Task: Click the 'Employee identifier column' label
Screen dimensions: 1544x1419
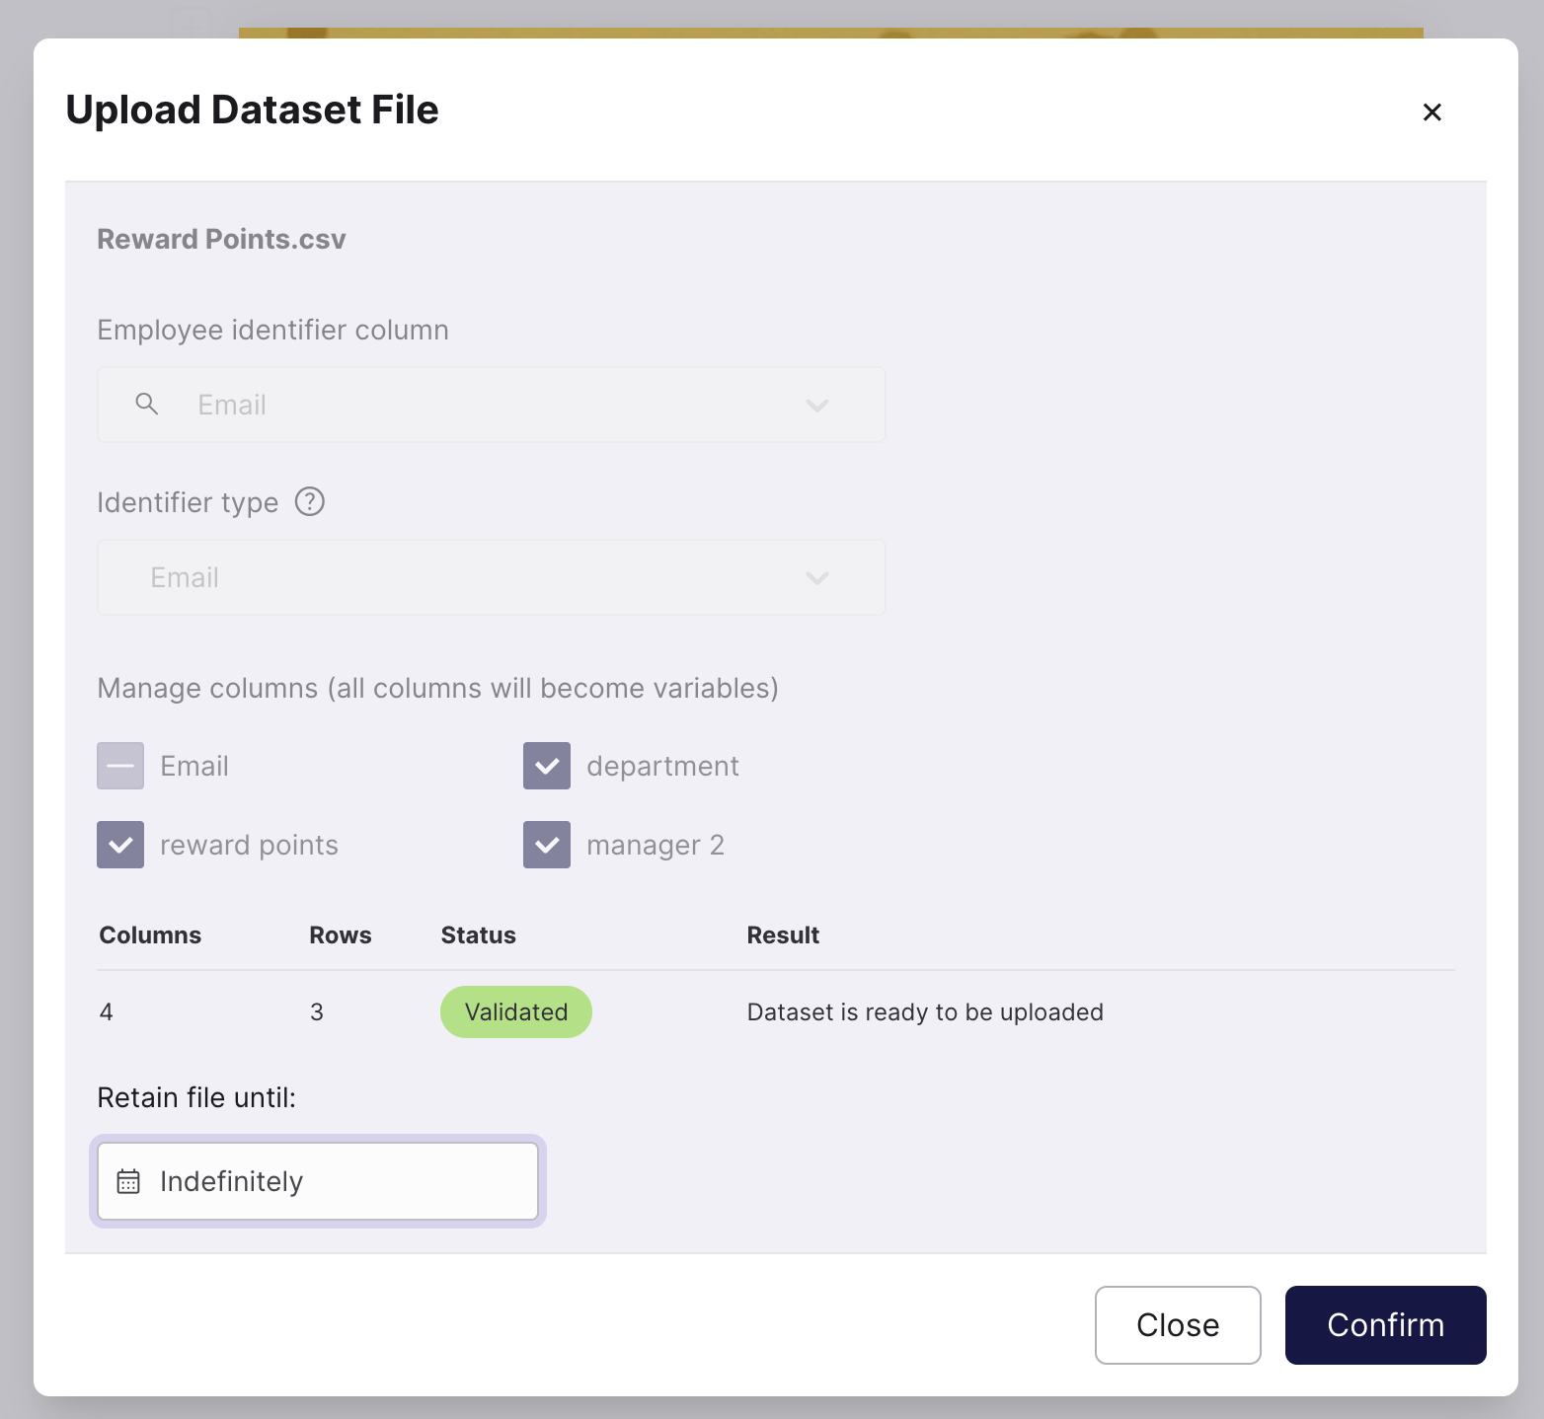Action: click(272, 330)
